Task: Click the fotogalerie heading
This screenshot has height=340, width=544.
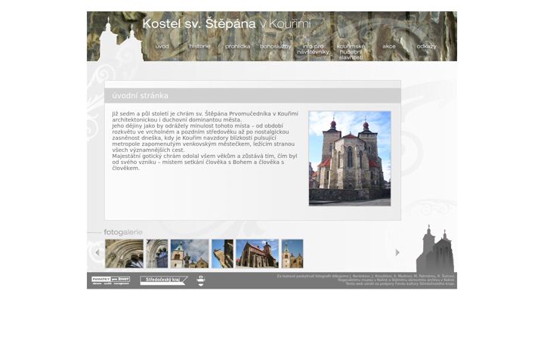Action: pos(123,232)
